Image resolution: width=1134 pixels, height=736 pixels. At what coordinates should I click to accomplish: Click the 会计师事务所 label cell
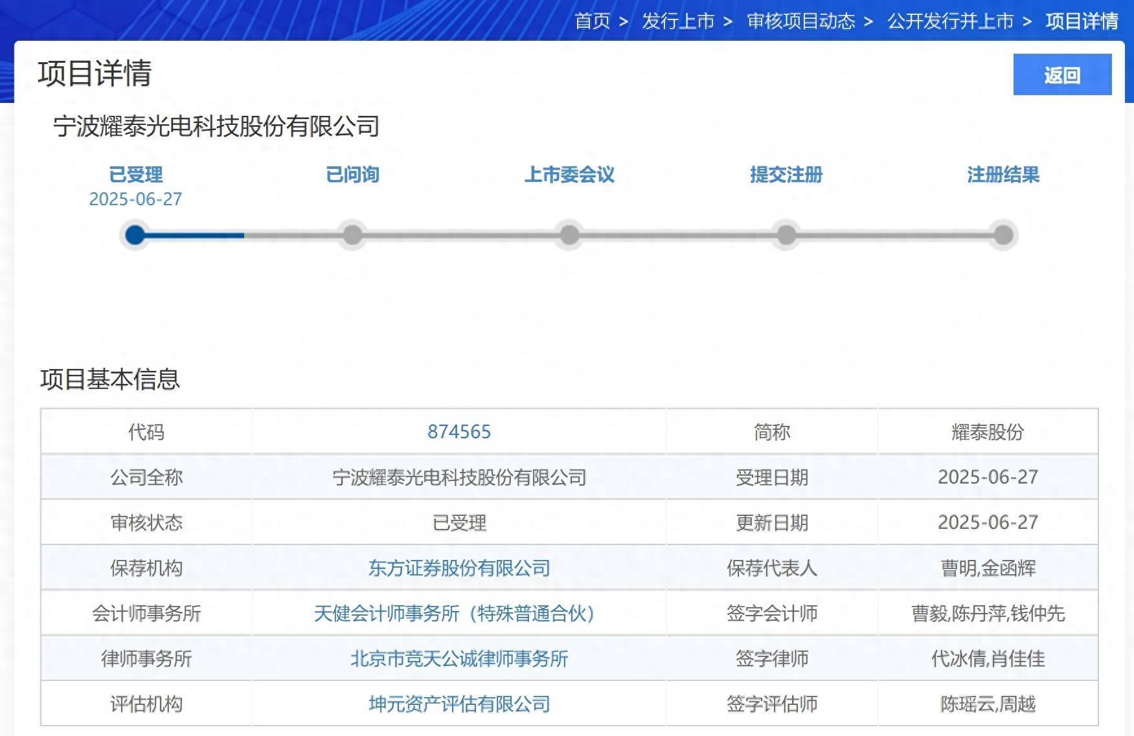[x=146, y=613]
